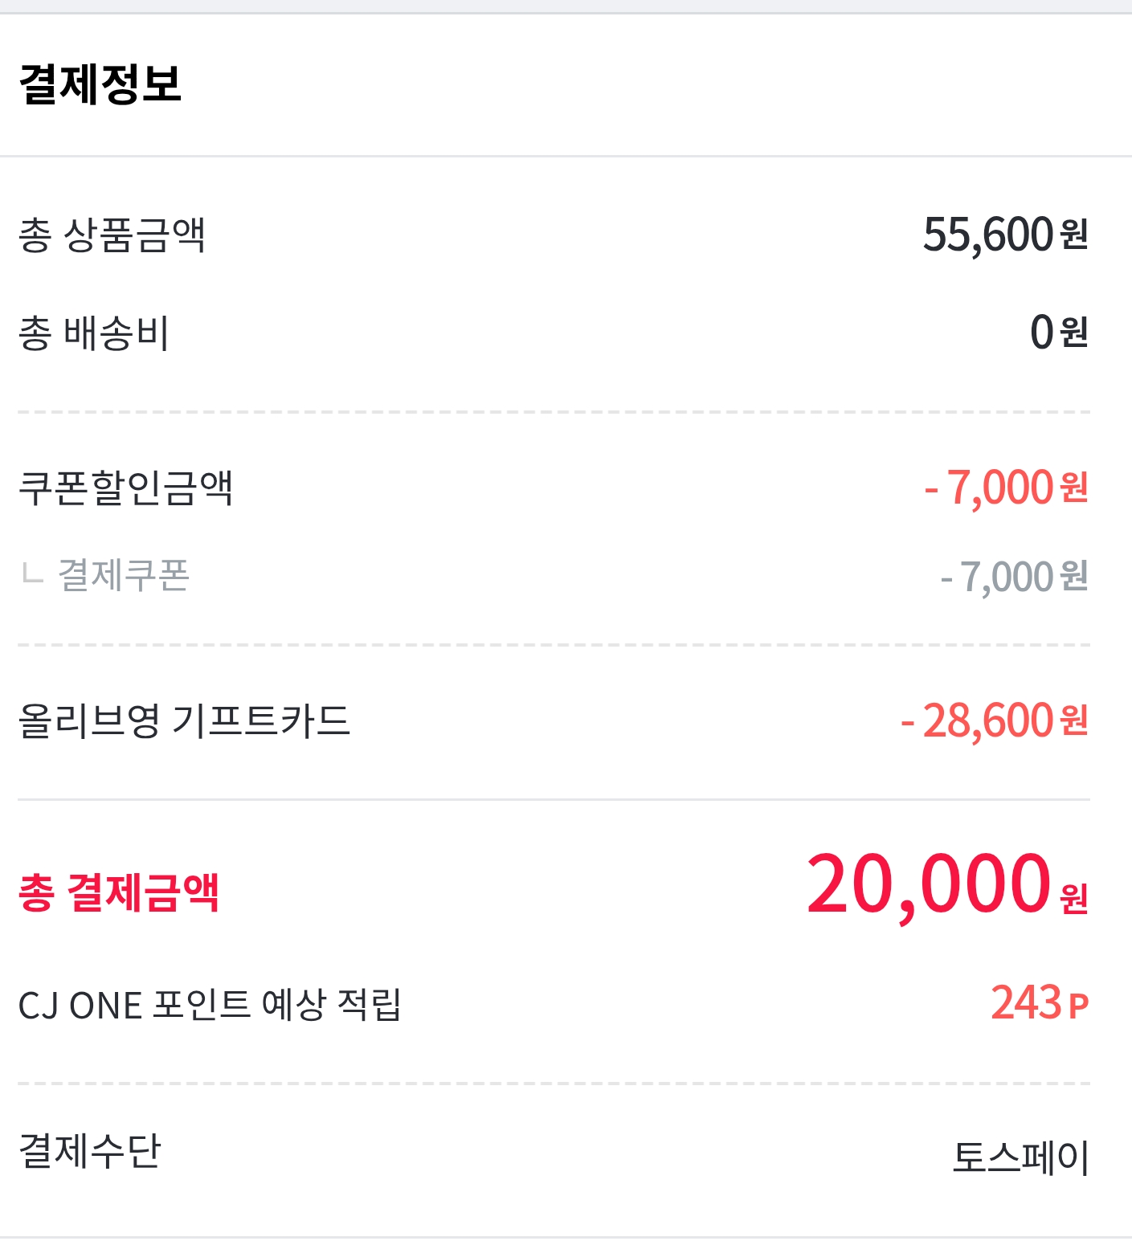Image resolution: width=1132 pixels, height=1245 pixels.
Task: Select the 55,600원 total product amount
Action: point(1004,235)
